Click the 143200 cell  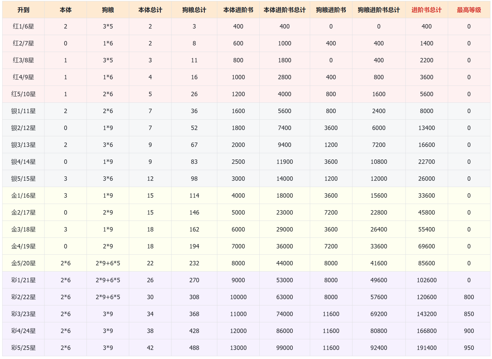coord(426,314)
